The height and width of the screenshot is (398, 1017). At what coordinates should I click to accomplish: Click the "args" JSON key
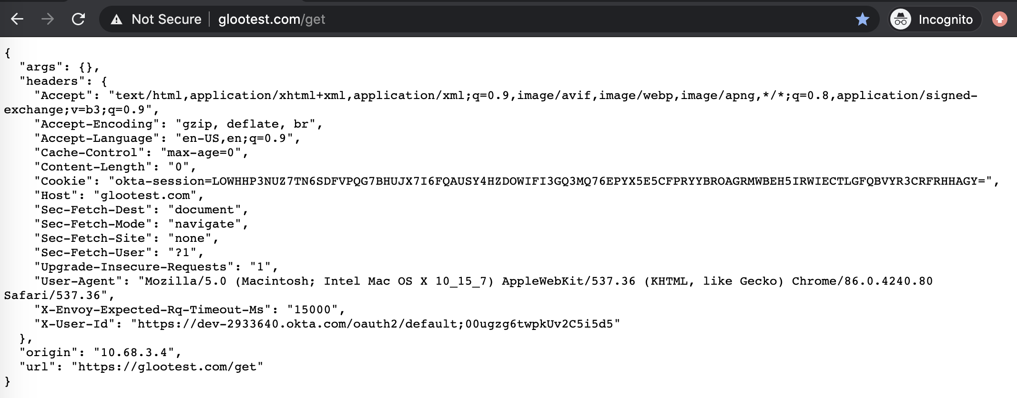[x=41, y=67]
